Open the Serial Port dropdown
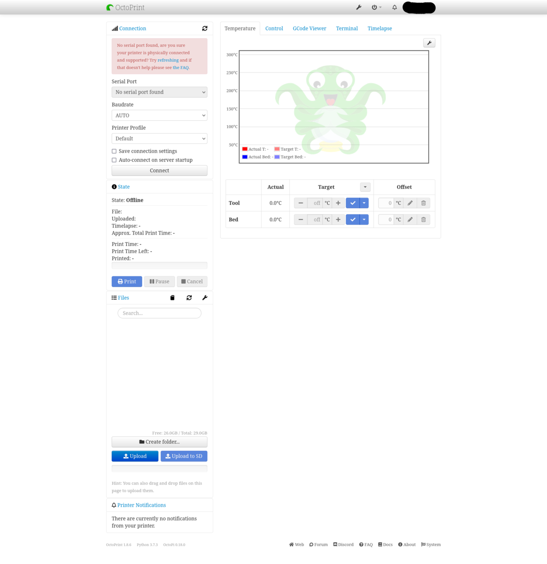This screenshot has width=547, height=564. pyautogui.click(x=159, y=92)
